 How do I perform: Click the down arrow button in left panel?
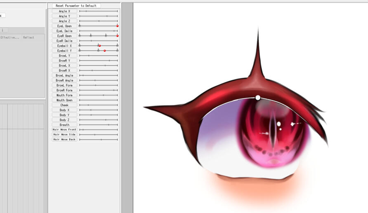pyautogui.click(x=2, y=30)
